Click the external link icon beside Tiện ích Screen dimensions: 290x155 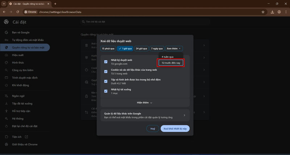(x=26, y=137)
